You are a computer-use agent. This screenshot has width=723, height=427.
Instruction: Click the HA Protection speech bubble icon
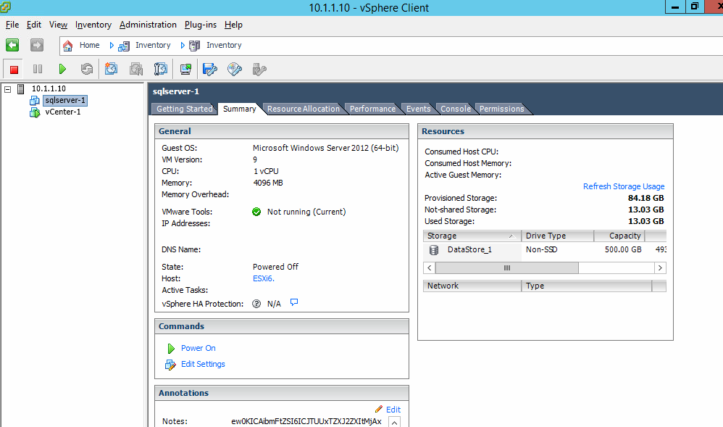[293, 302]
